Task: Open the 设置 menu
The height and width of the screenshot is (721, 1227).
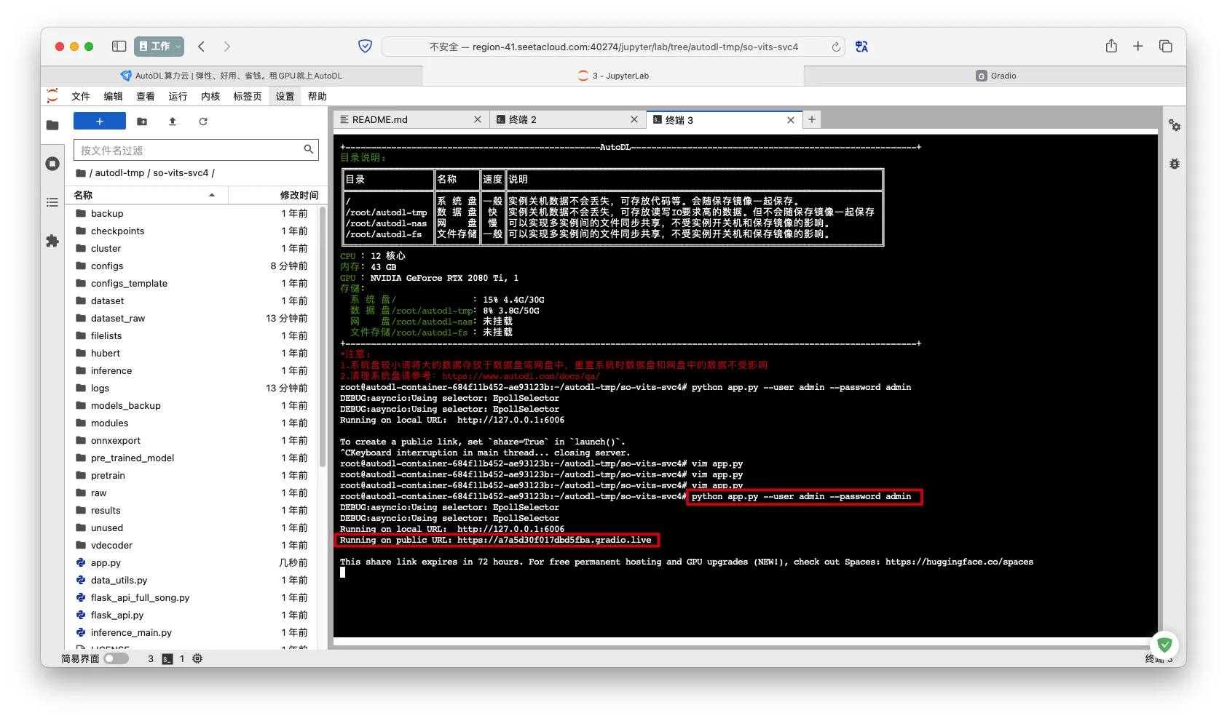Action: tap(285, 96)
